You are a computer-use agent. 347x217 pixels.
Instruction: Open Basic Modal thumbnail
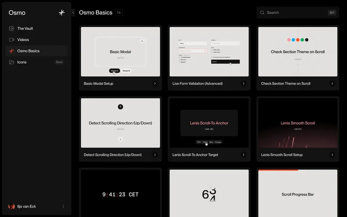point(121,52)
